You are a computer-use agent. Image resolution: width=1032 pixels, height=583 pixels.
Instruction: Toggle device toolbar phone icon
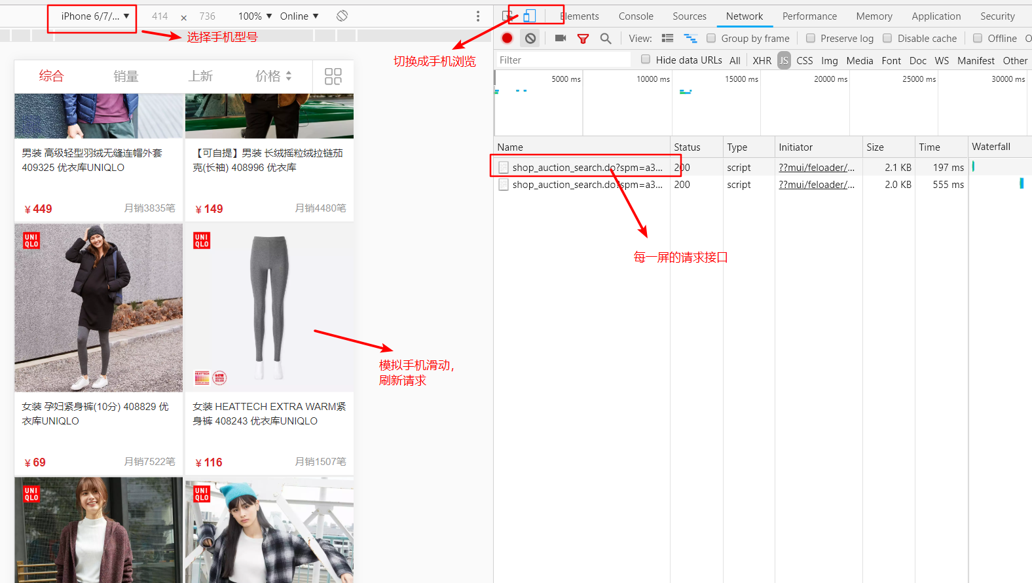[x=529, y=16]
